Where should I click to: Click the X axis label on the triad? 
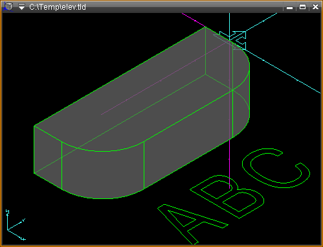(24, 239)
